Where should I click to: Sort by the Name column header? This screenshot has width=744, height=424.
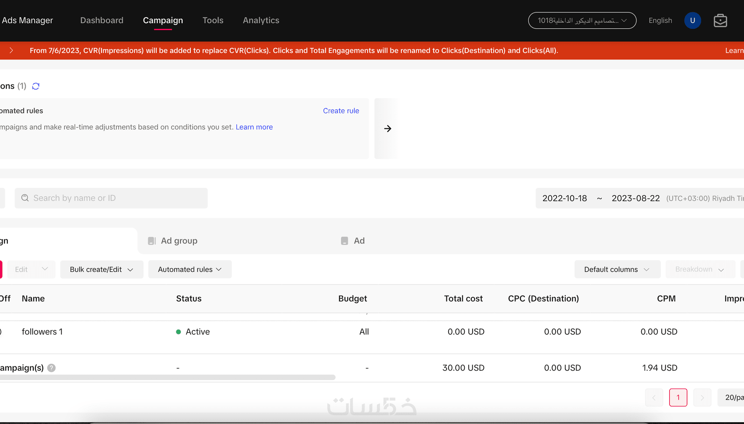tap(33, 299)
